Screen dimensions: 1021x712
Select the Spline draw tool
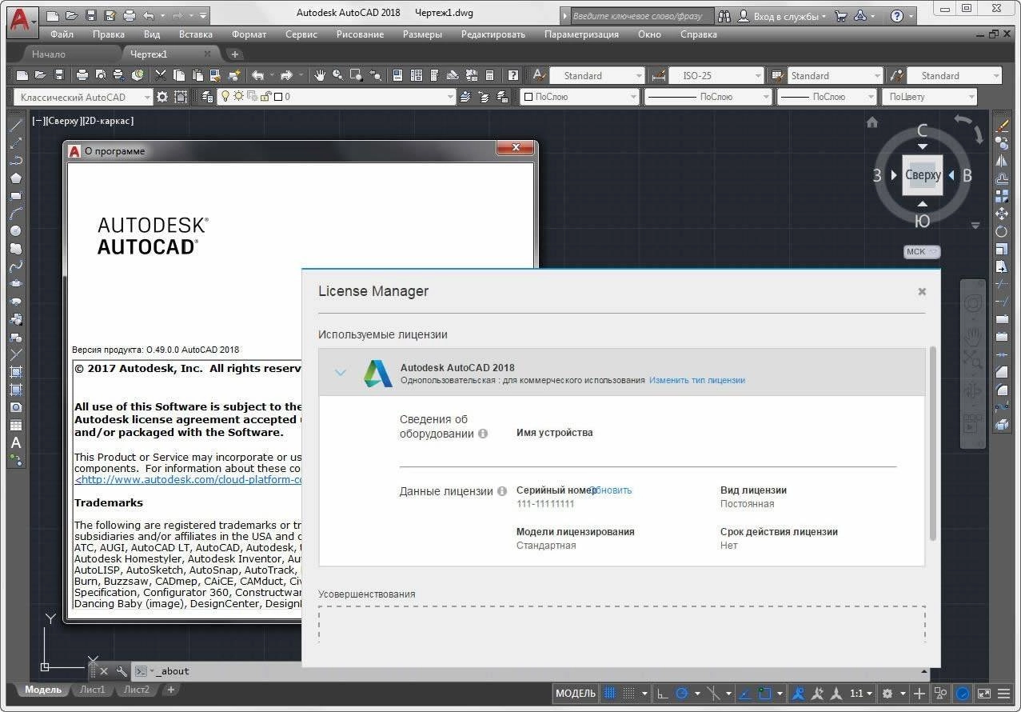click(x=15, y=266)
